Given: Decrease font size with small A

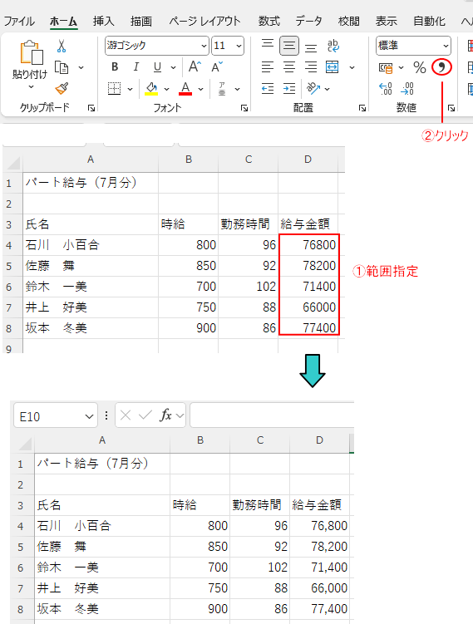Looking at the screenshot, I should (x=217, y=66).
